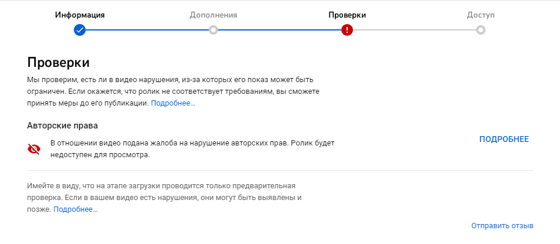Click the red error icon under Проверки step
Screen dimensions: 560x244
click(347, 30)
